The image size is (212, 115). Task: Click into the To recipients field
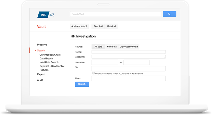click(x=129, y=69)
